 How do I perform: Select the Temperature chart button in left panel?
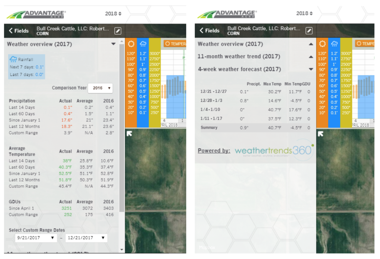point(175,44)
